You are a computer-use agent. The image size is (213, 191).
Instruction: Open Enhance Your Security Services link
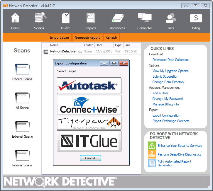(x=180, y=146)
